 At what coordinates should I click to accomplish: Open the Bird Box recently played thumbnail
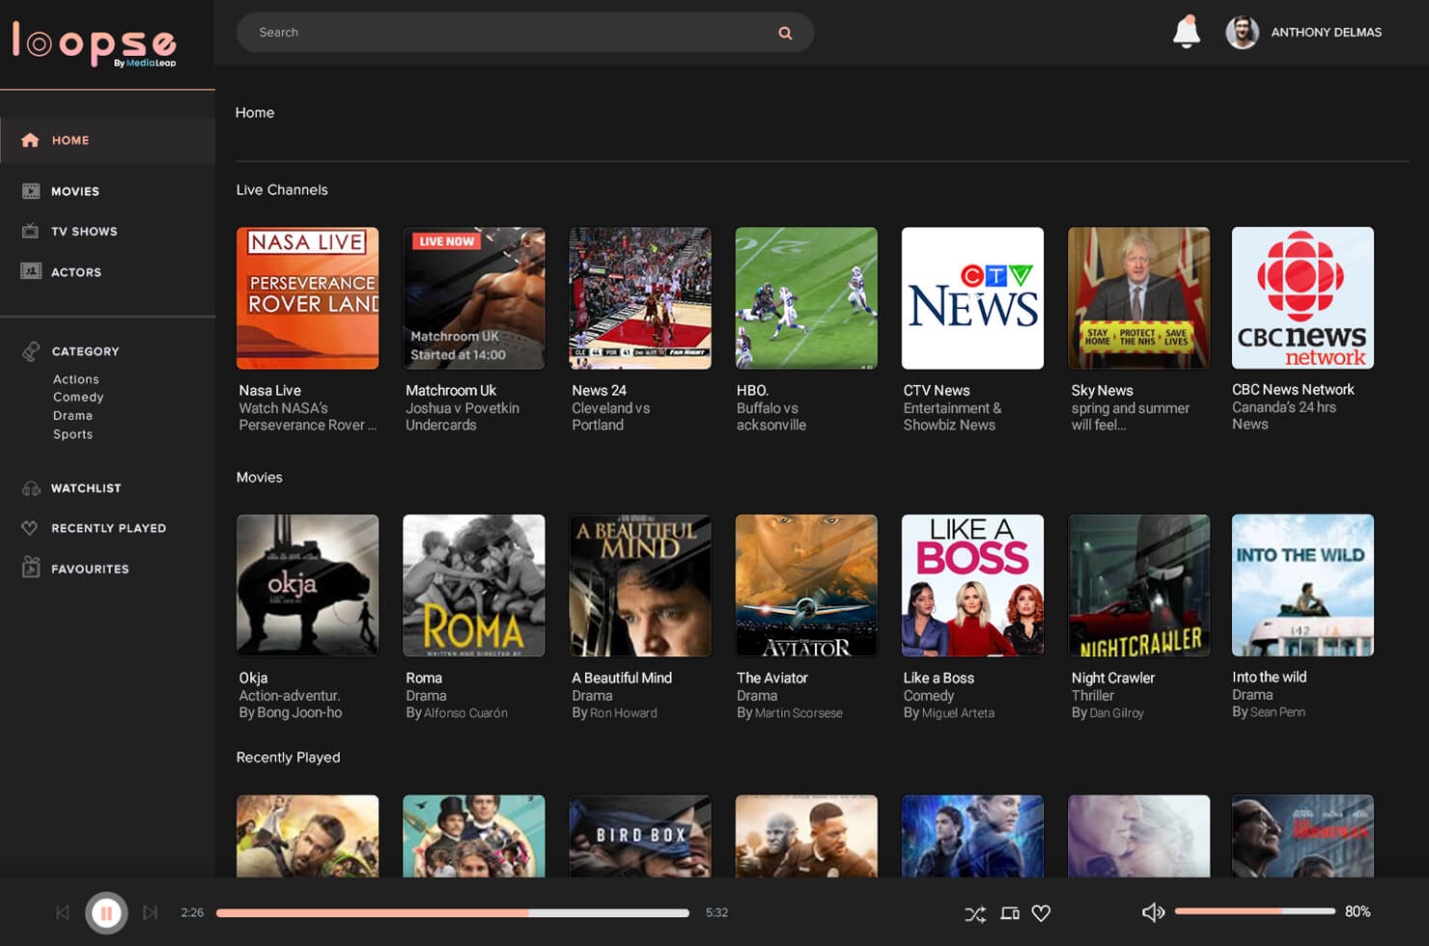point(640,836)
